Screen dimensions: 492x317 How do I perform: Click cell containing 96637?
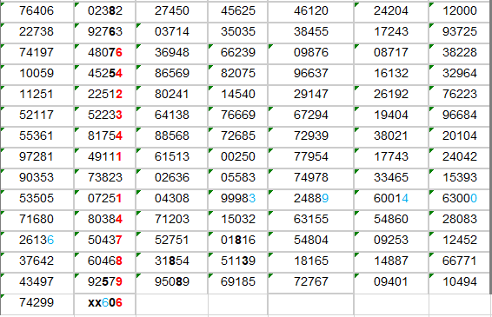[311, 74]
